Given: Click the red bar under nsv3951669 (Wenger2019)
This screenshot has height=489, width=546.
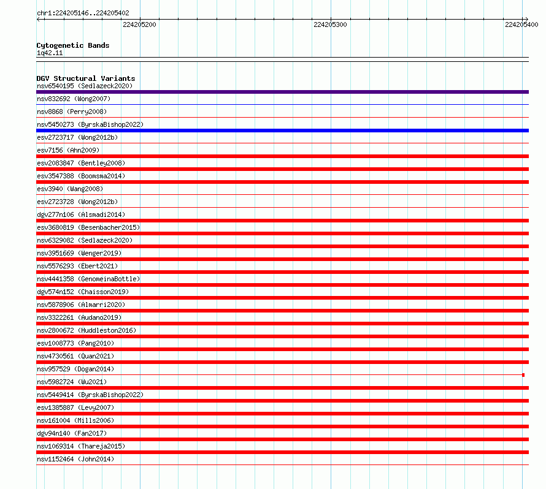Looking at the screenshot, I should point(282,259).
